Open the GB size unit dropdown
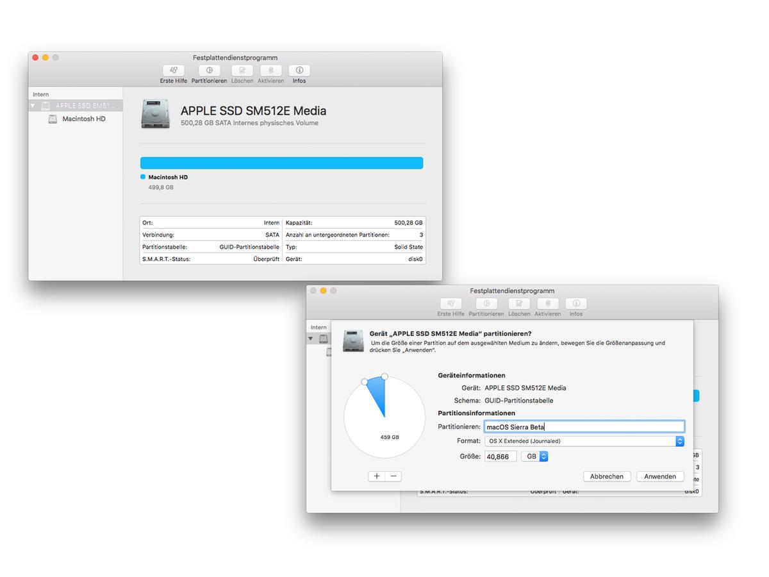The width and height of the screenshot is (769, 577). click(x=534, y=456)
